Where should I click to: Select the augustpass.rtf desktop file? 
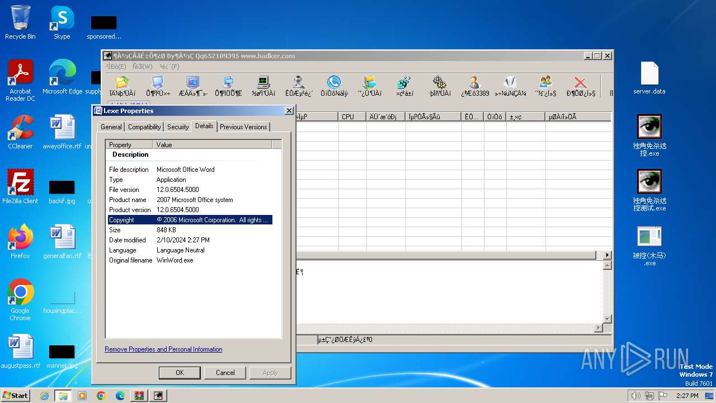point(21,351)
